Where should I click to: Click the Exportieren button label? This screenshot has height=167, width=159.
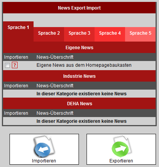[121, 161]
